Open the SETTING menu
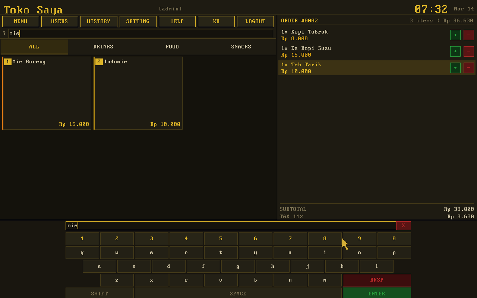The width and height of the screenshot is (477, 298). pyautogui.click(x=138, y=22)
